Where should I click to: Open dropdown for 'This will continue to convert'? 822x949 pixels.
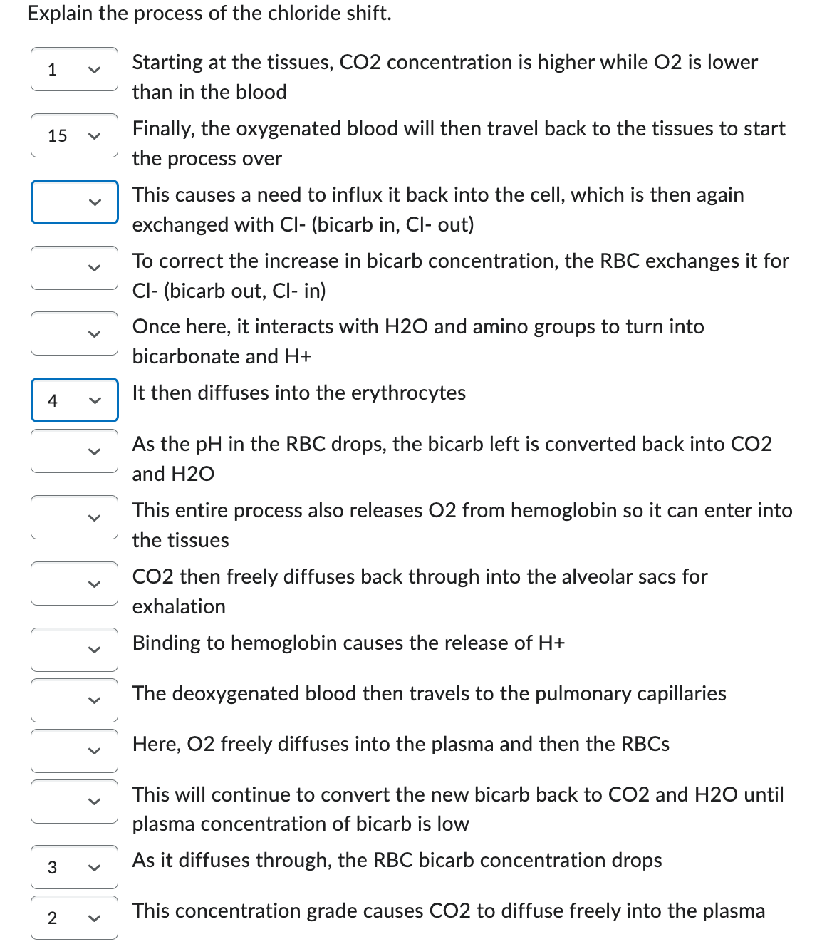click(x=74, y=802)
